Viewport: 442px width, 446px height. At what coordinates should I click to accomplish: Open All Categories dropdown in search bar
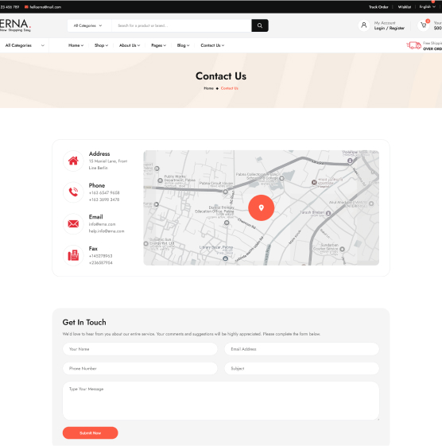coord(87,25)
